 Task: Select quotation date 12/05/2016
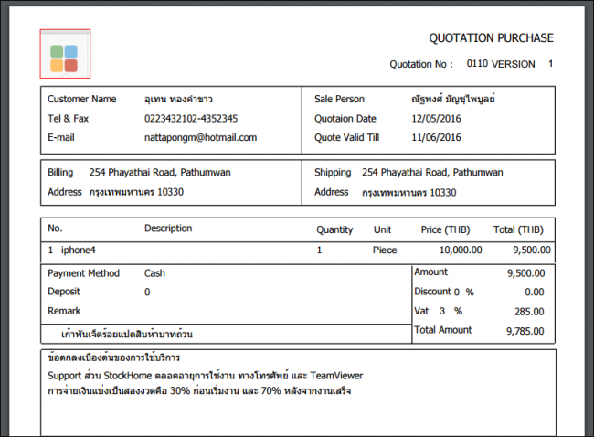pyautogui.click(x=436, y=119)
